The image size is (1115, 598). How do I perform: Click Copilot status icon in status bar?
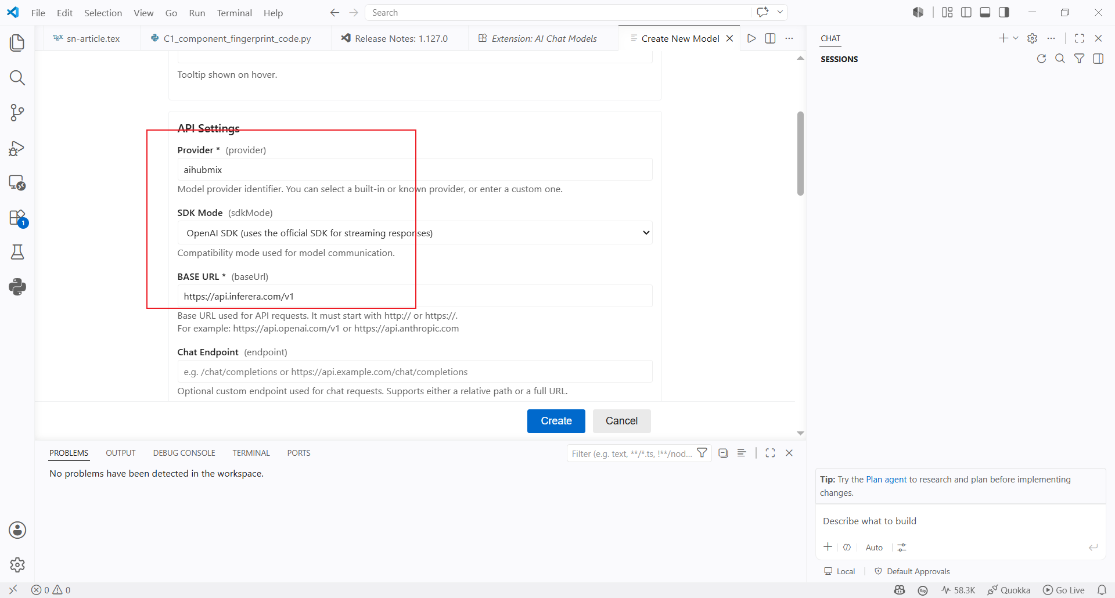point(900,590)
